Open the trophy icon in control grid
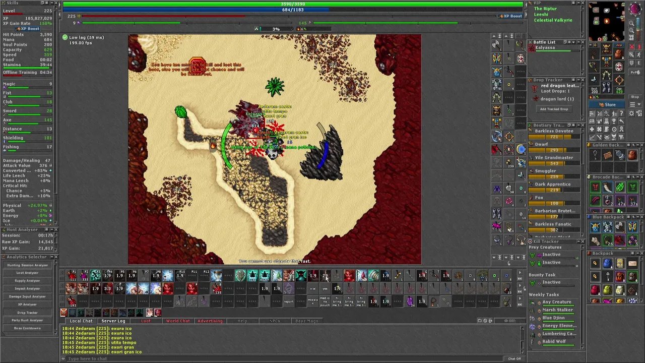645x363 pixels. tap(614, 121)
